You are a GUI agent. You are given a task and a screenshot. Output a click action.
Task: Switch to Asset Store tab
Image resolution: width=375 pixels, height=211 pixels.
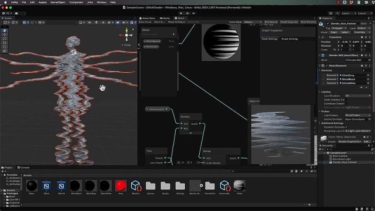pyautogui.click(x=147, y=18)
